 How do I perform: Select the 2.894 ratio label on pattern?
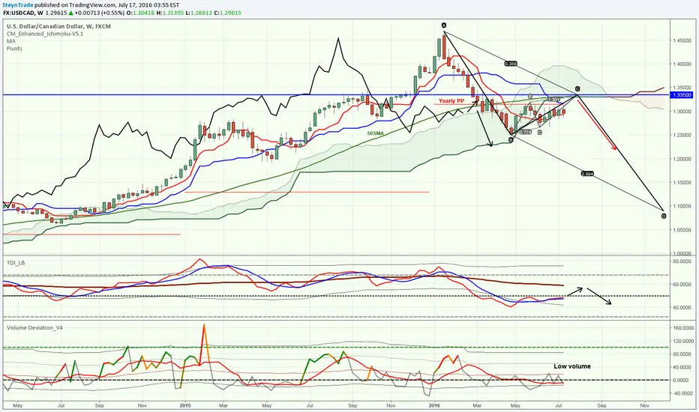click(x=587, y=174)
